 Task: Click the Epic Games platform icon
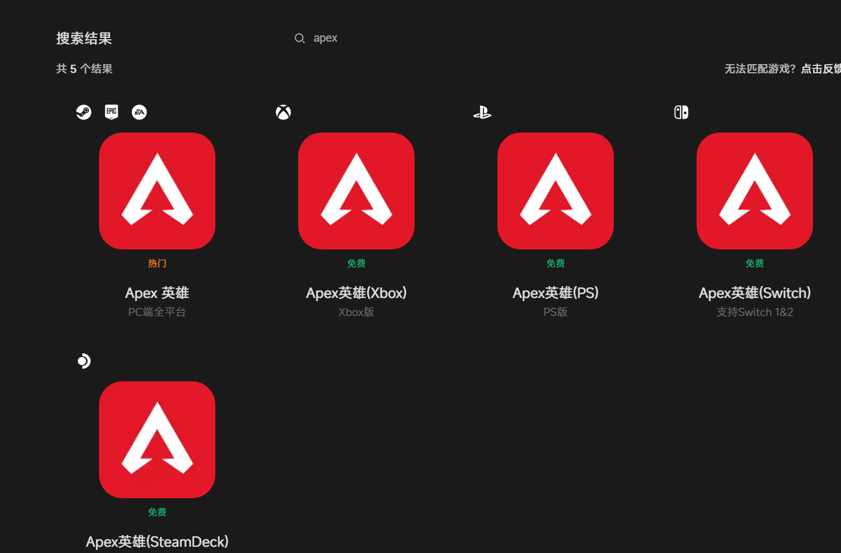click(x=111, y=113)
